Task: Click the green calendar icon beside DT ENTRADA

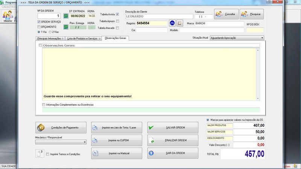Action: pos(66,16)
